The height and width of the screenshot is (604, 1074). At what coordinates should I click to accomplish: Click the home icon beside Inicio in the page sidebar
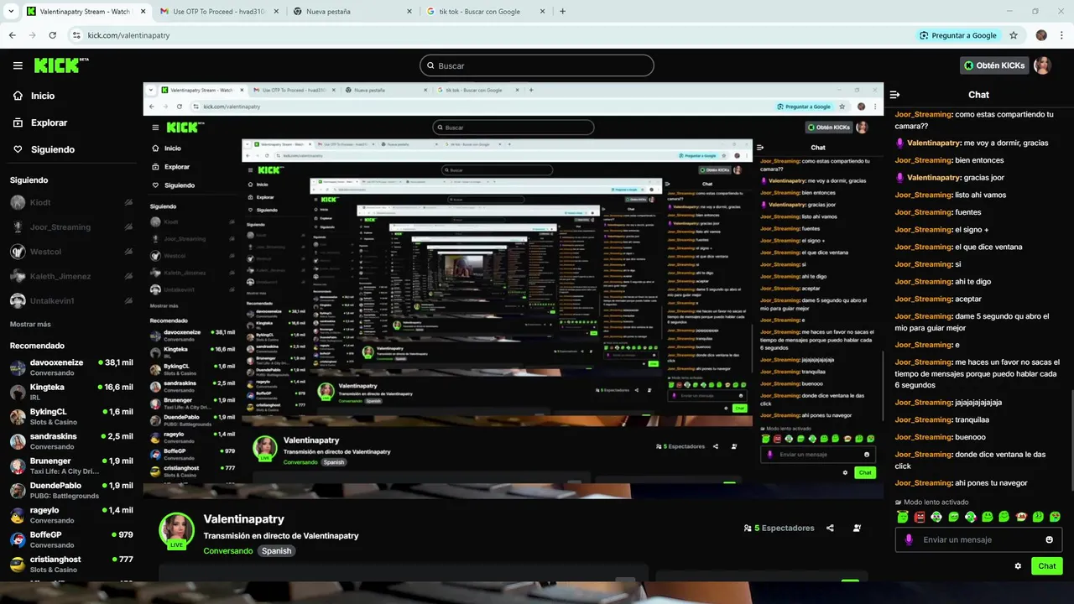(18, 96)
